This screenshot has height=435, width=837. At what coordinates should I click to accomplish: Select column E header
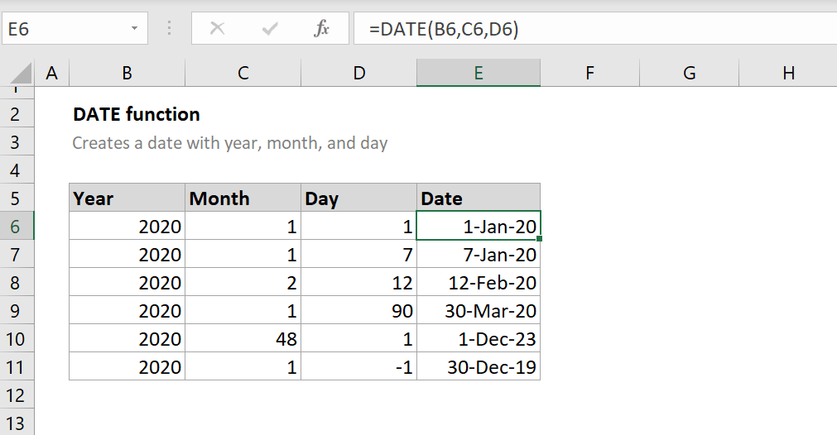pos(479,73)
